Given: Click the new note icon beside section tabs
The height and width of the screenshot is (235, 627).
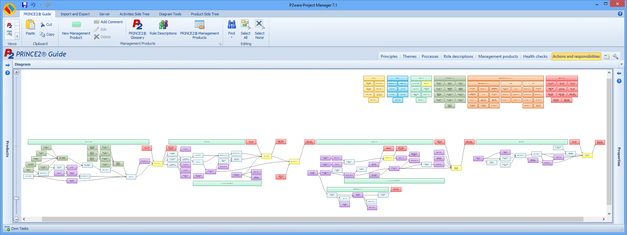Looking at the screenshot, I should 607,56.
